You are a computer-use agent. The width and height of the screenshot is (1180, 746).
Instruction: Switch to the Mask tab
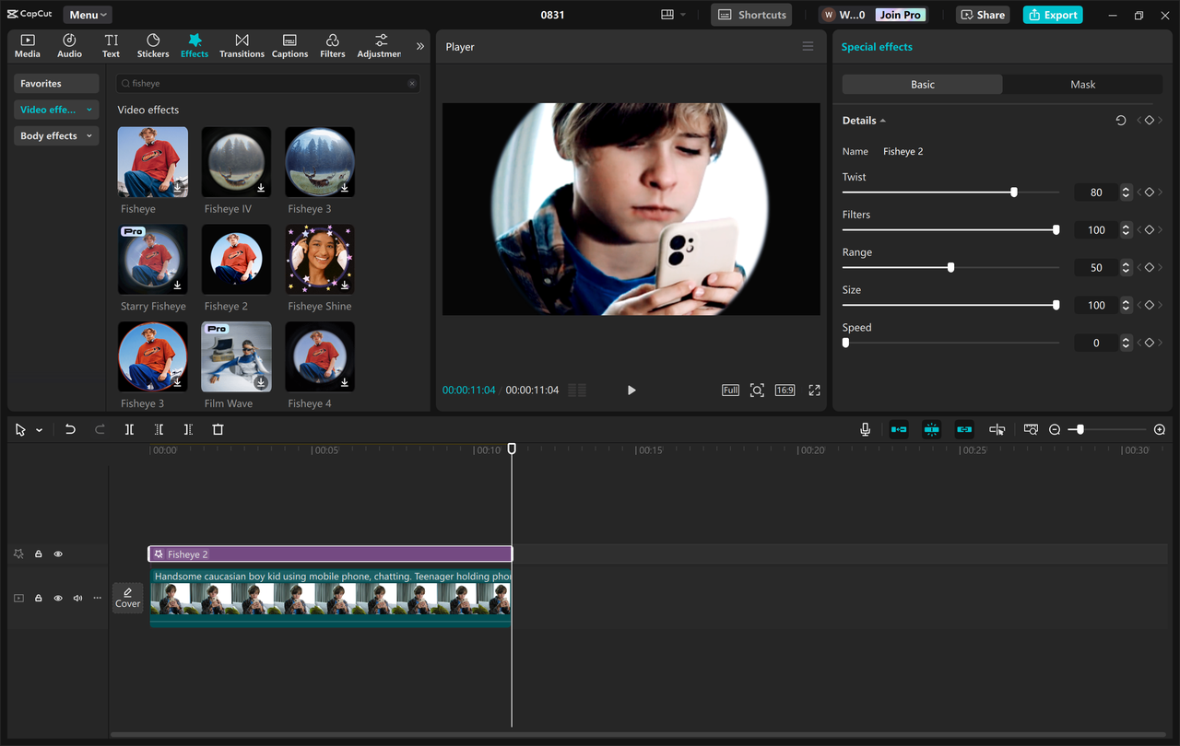[x=1082, y=85]
